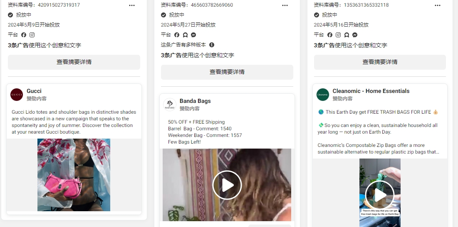458x227 pixels.
Task: Click Instagram platform icon on Gucci ad card
Action: 32,35
